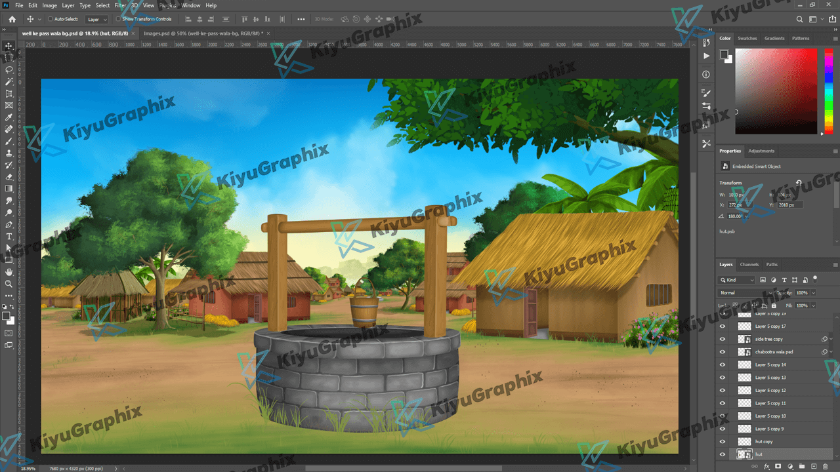This screenshot has height=472, width=840.
Task: Pick the Eyedropper tool
Action: click(x=9, y=117)
